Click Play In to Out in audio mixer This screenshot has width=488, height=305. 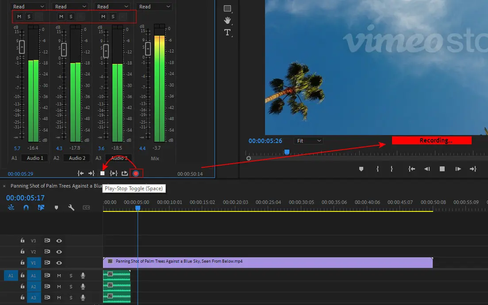[114, 173]
